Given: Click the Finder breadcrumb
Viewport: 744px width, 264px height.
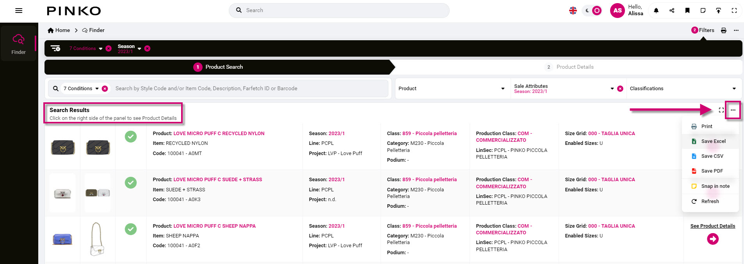Looking at the screenshot, I should click(x=93, y=30).
